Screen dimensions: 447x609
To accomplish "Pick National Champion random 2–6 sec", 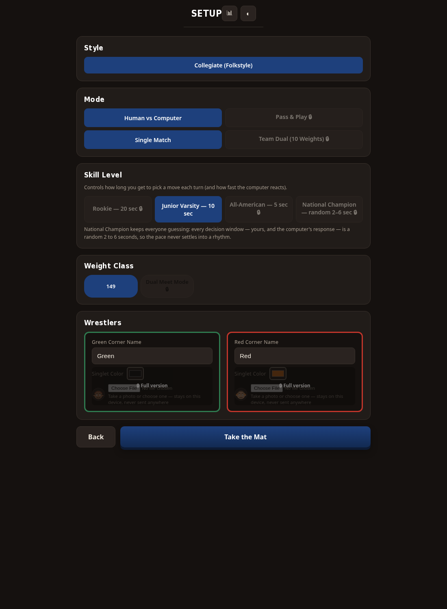I will (x=329, y=209).
